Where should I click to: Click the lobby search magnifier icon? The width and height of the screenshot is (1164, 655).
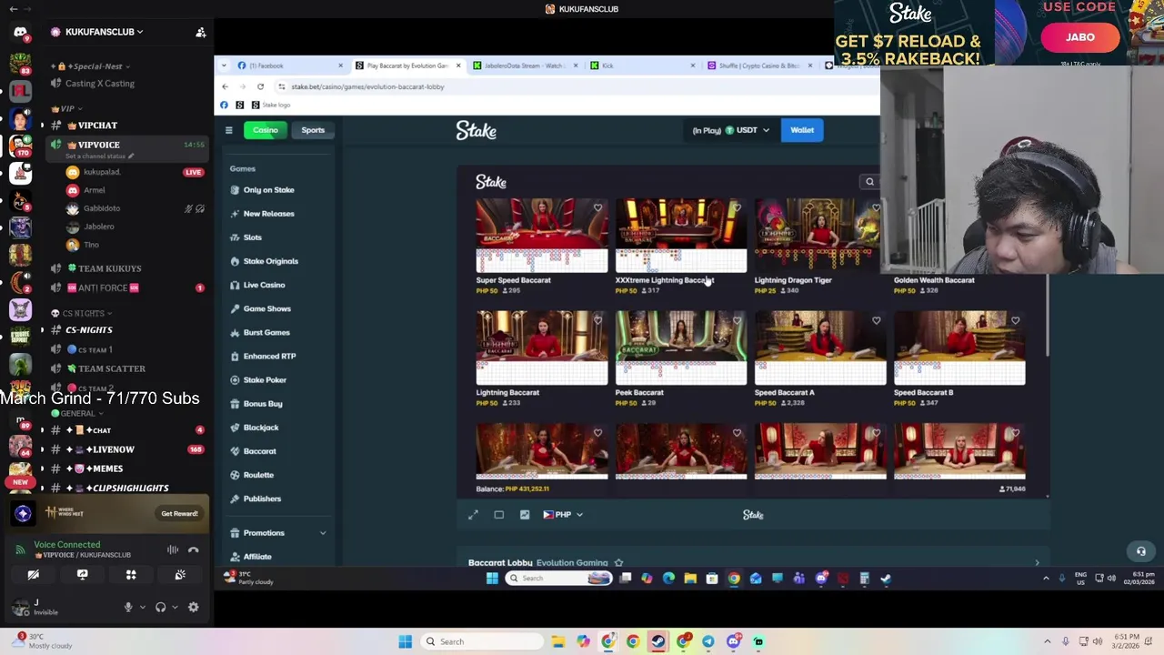click(869, 182)
